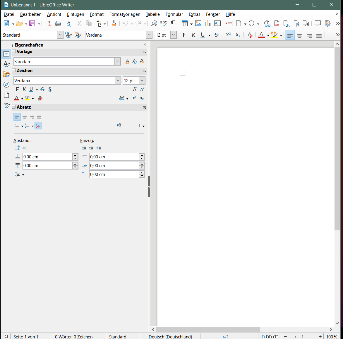Viewport: 343px width, 339px height.
Task: Export directly as PDF from toolbar
Action: pyautogui.click(x=48, y=23)
